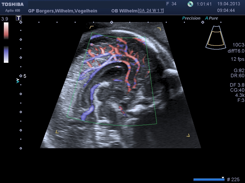Click the 12 fps frame rate readout
Image resolution: width=245 pixels, height=183 pixels.
coord(237,59)
